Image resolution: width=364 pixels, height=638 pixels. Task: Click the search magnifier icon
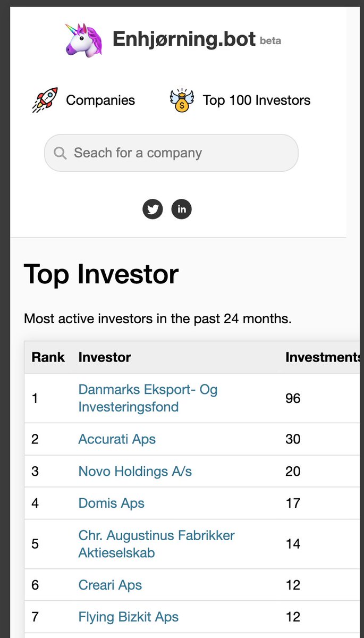[61, 153]
